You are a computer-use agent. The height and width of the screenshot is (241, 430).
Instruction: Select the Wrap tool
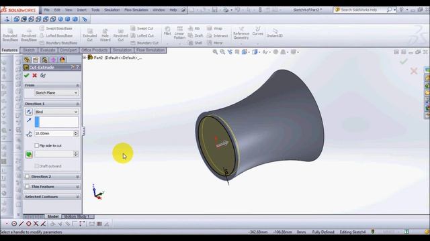pos(215,28)
